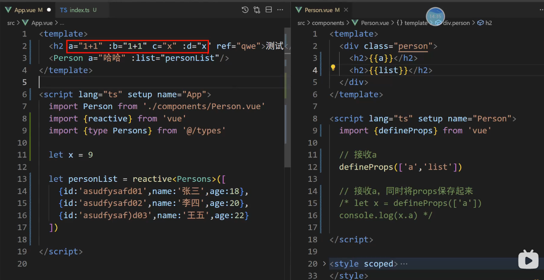Click the open changes compare icon
This screenshot has width=544, height=280.
click(x=257, y=10)
